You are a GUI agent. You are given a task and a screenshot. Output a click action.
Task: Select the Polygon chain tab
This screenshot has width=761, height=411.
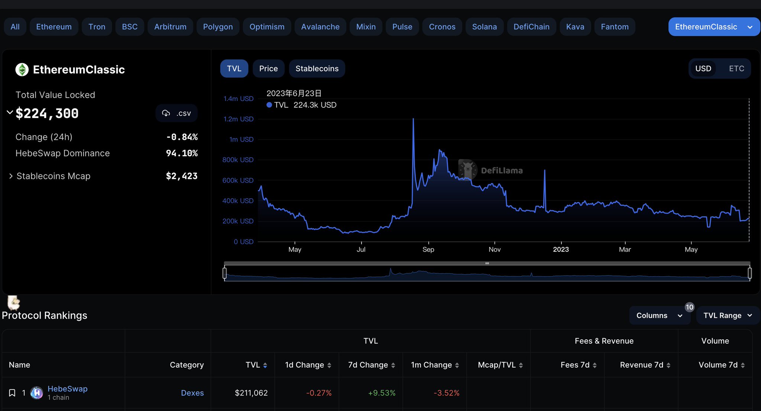218,27
